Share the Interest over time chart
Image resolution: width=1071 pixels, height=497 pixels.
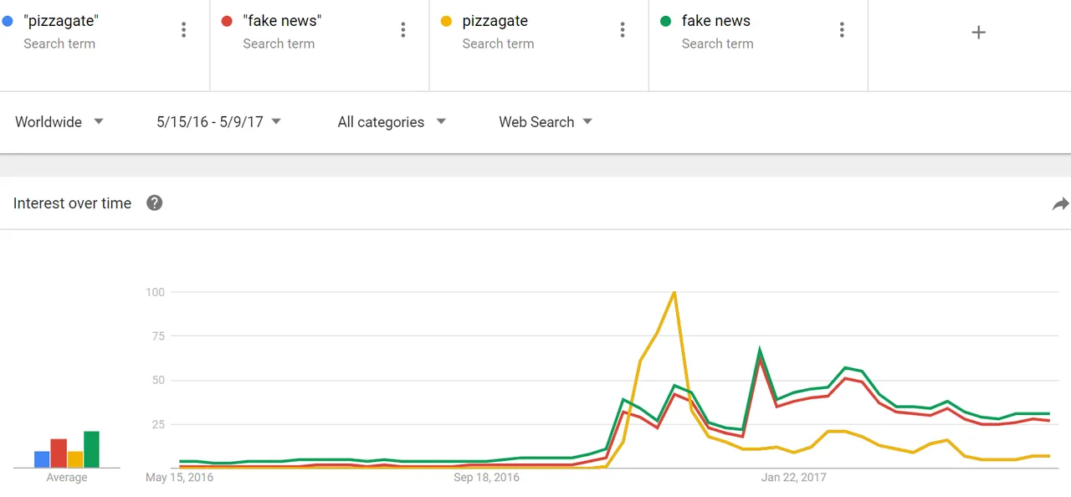click(x=1060, y=203)
